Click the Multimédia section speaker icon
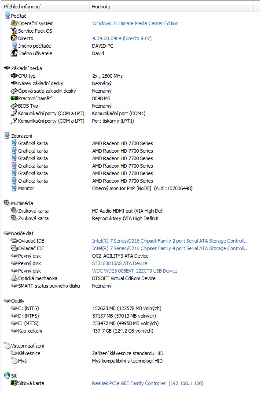The image size is (261, 393). click(x=7, y=203)
